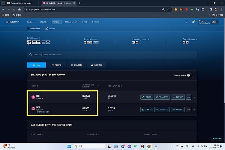Screen dimensions: 225x150
Task: Open the notifications bell icon
Action: [x=193, y=22]
